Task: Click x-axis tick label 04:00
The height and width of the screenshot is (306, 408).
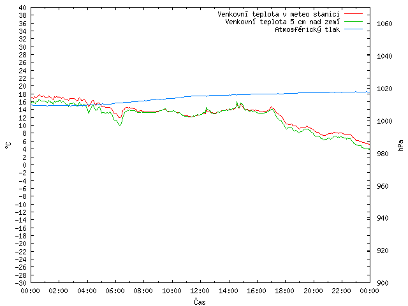Action: [x=87, y=291]
